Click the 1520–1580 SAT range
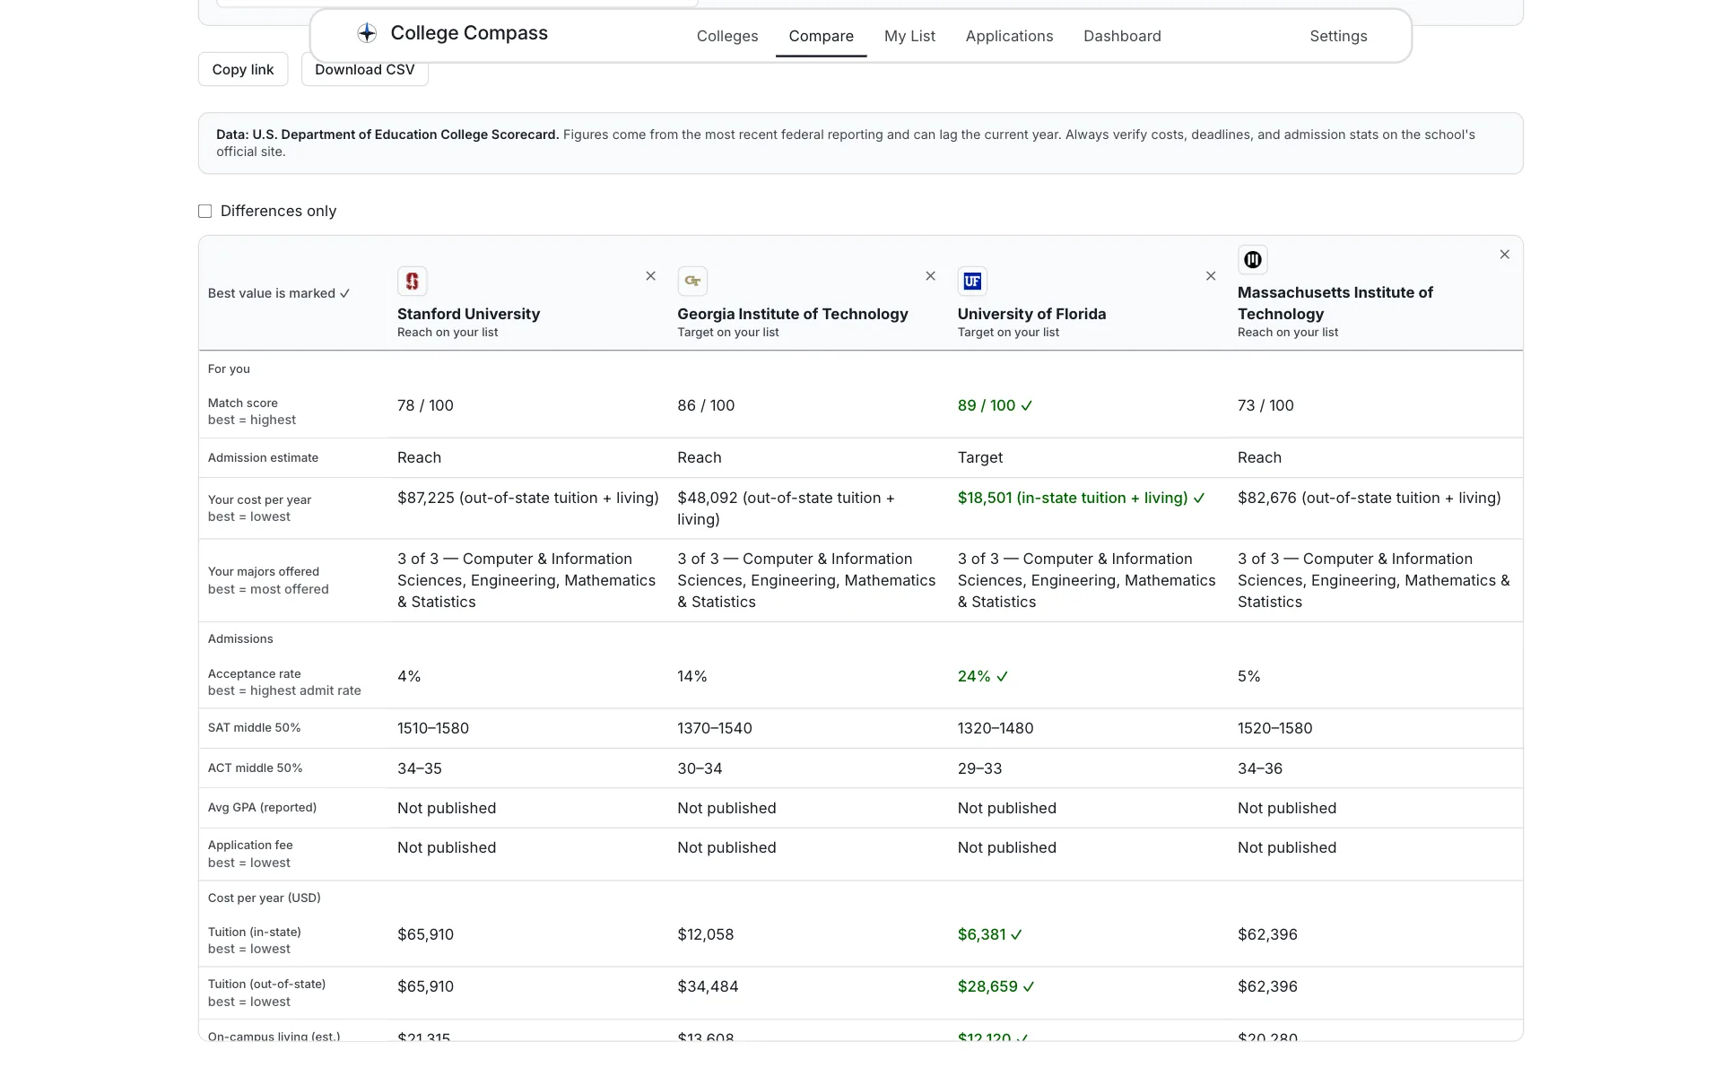1722x1076 pixels. [x=1275, y=728]
